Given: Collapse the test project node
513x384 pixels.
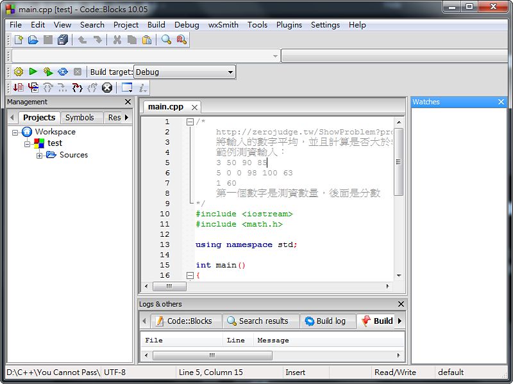Looking at the screenshot, I should (27, 144).
